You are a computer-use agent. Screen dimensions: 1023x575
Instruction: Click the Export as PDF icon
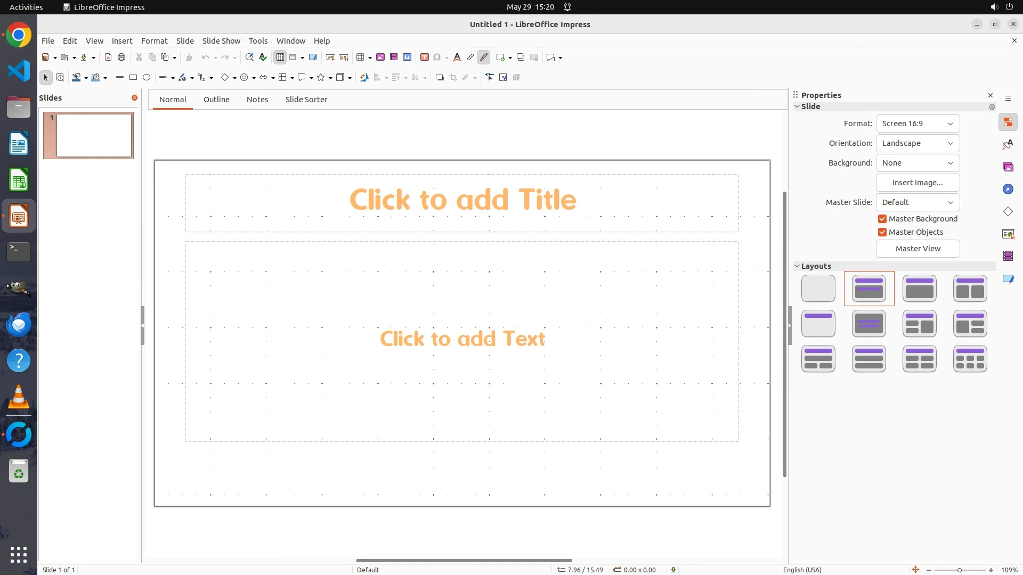pyautogui.click(x=108, y=57)
